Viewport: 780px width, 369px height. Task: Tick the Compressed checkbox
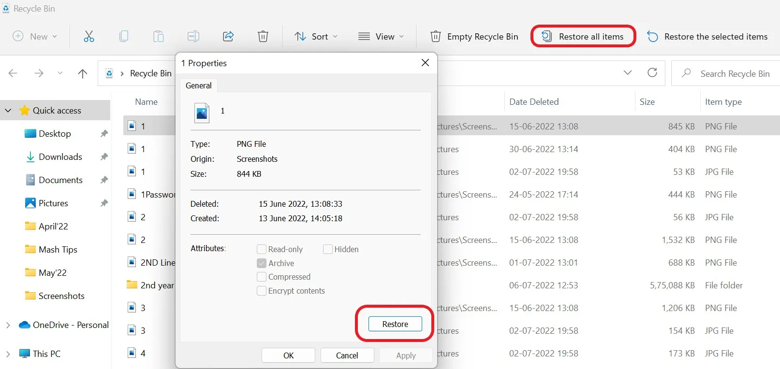tap(262, 277)
